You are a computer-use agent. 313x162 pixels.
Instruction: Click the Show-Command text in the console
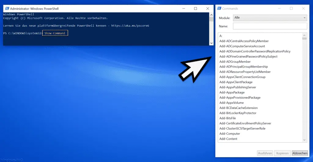pyautogui.click(x=55, y=33)
